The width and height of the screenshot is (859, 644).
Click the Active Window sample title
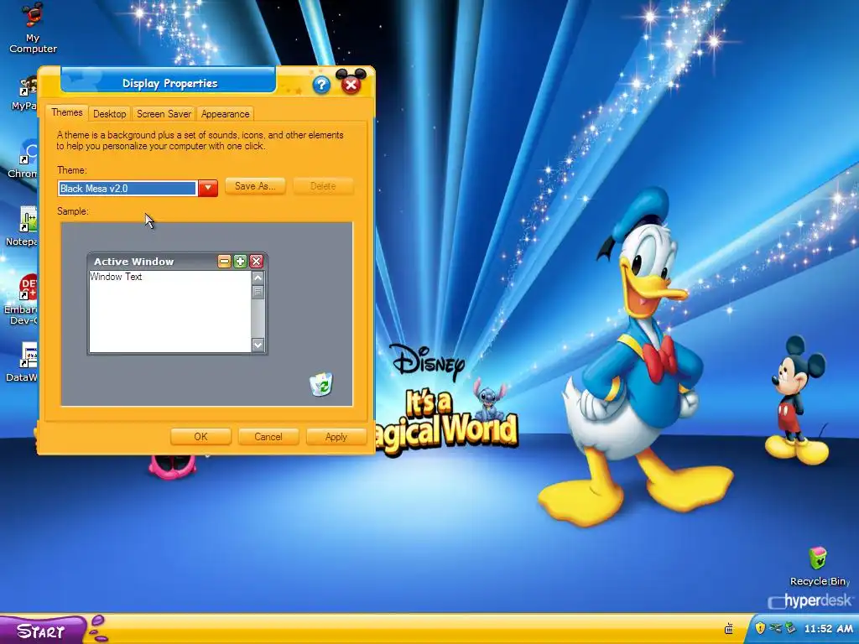[x=133, y=262]
